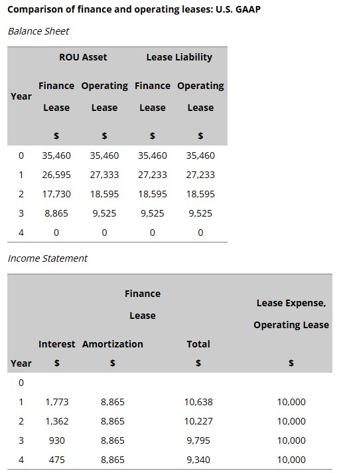Click the Amortization column header
Screen dimensions: 343x473
click(113, 344)
